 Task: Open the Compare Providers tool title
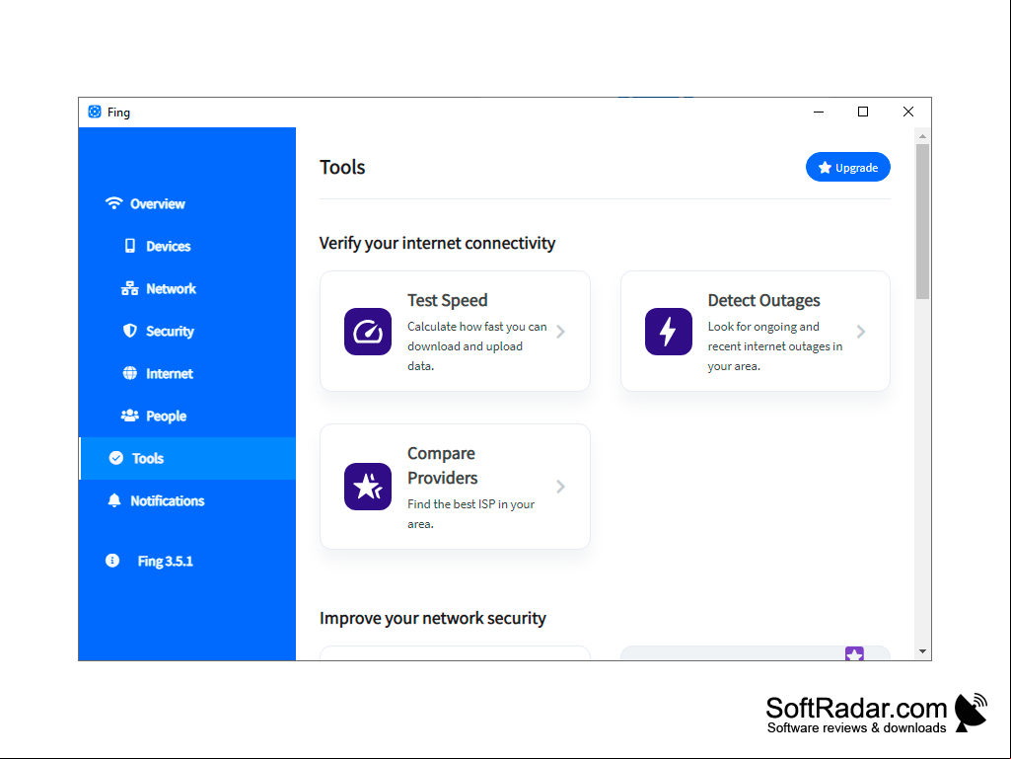pyautogui.click(x=442, y=465)
